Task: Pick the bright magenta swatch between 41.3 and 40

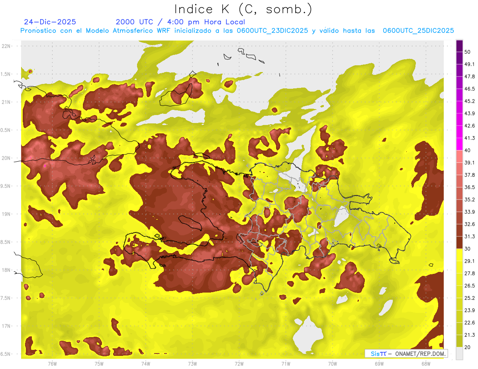Action: pos(459,144)
